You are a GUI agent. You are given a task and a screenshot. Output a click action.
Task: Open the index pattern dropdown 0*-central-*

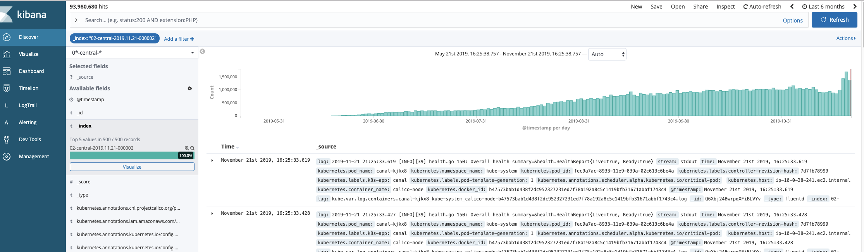pyautogui.click(x=133, y=53)
